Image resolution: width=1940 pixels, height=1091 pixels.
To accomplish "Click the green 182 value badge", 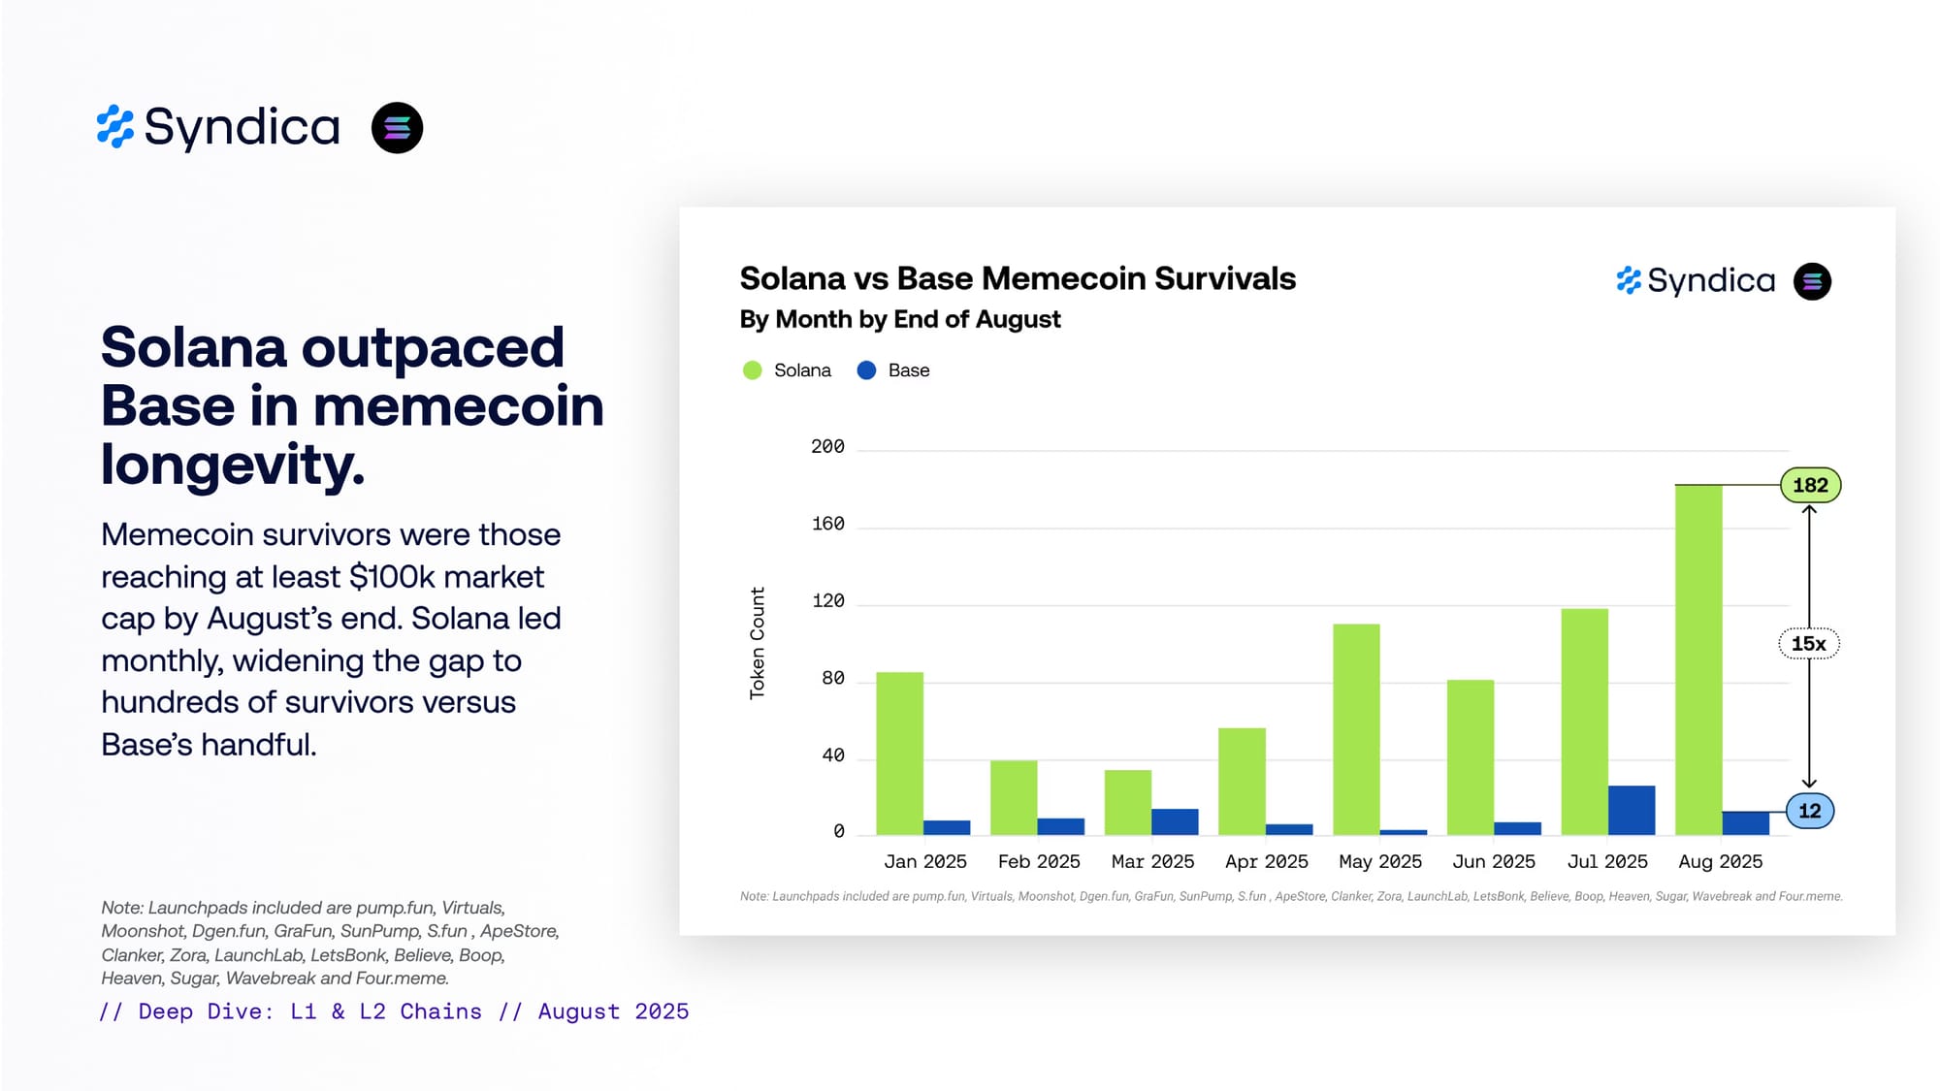I will coord(1810,485).
